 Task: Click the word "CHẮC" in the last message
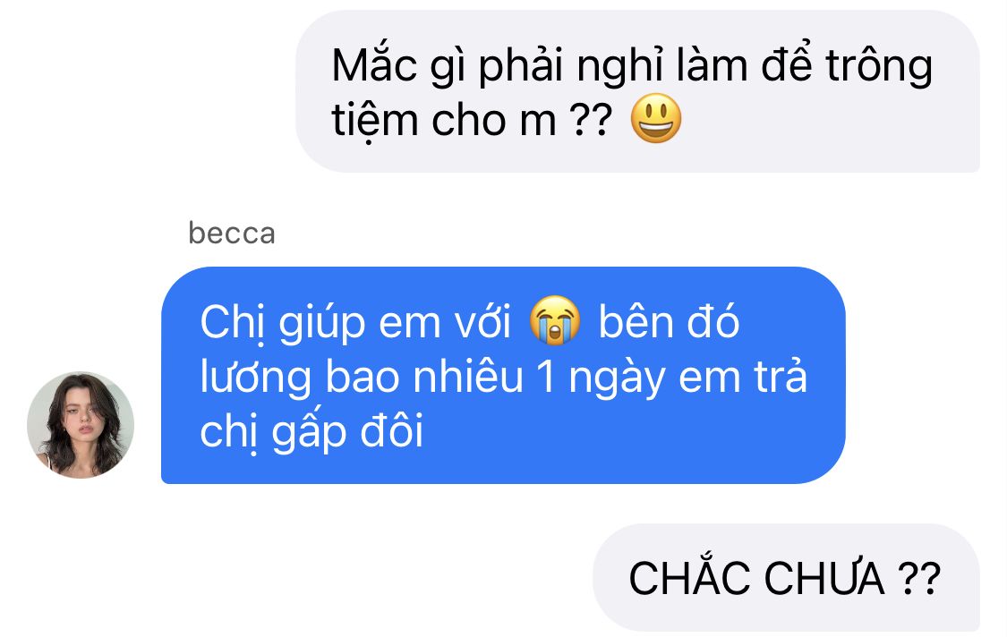click(688, 578)
